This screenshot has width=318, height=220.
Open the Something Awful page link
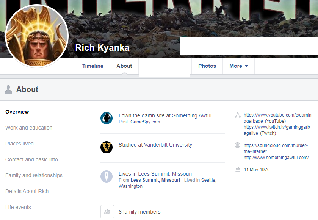192,115
